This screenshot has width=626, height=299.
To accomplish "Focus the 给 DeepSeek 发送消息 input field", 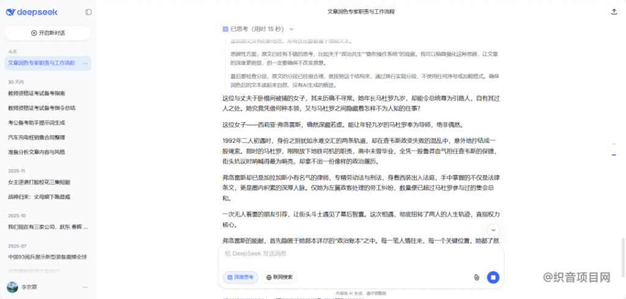I will click(361, 254).
